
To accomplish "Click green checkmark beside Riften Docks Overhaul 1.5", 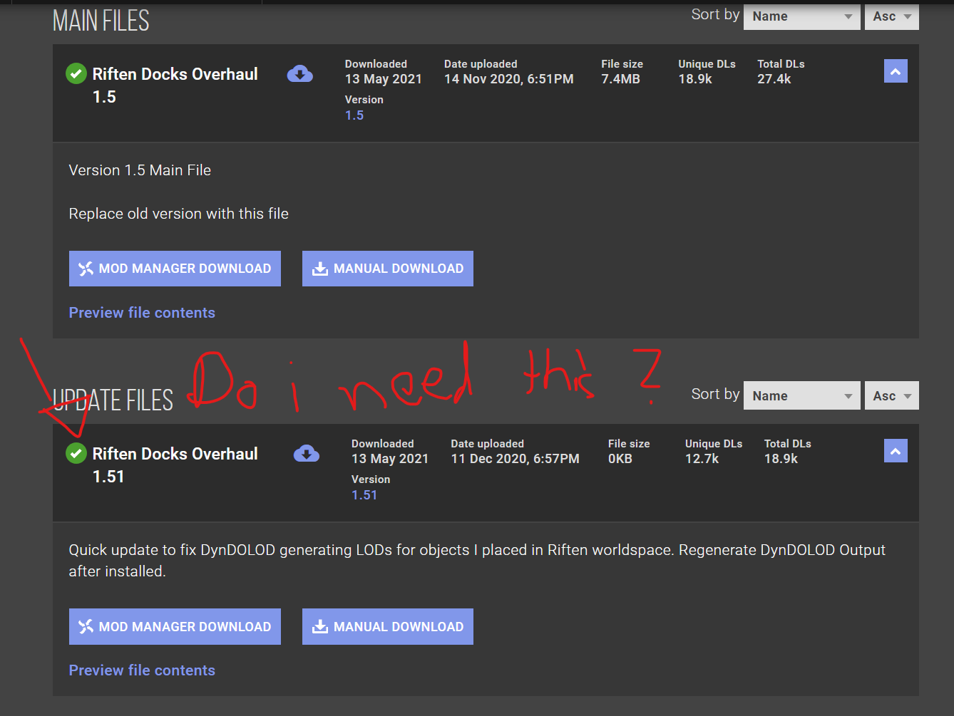I will pos(76,73).
